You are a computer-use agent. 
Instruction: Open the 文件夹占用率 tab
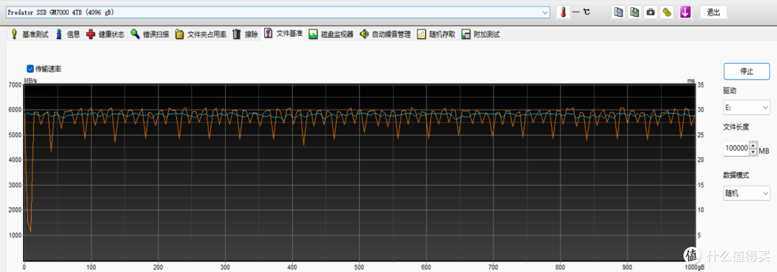pyautogui.click(x=201, y=34)
